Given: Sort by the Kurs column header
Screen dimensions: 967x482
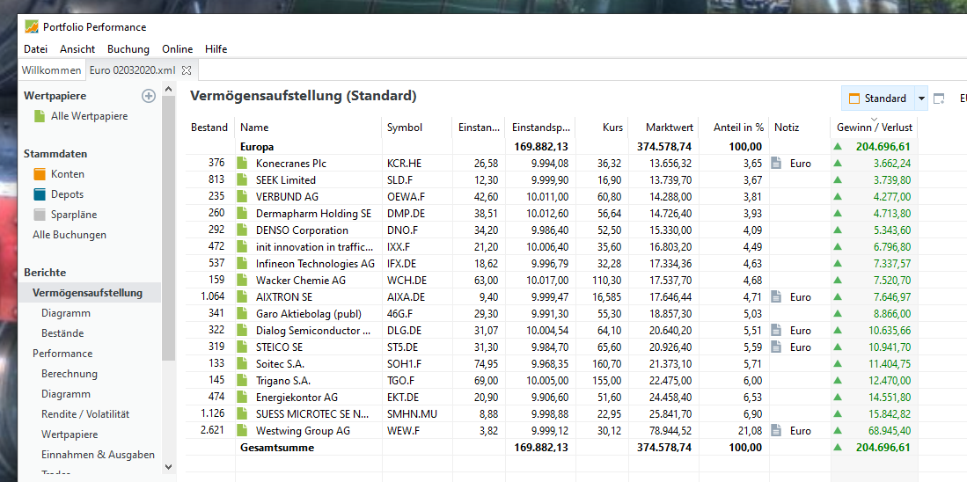Looking at the screenshot, I should pos(602,128).
